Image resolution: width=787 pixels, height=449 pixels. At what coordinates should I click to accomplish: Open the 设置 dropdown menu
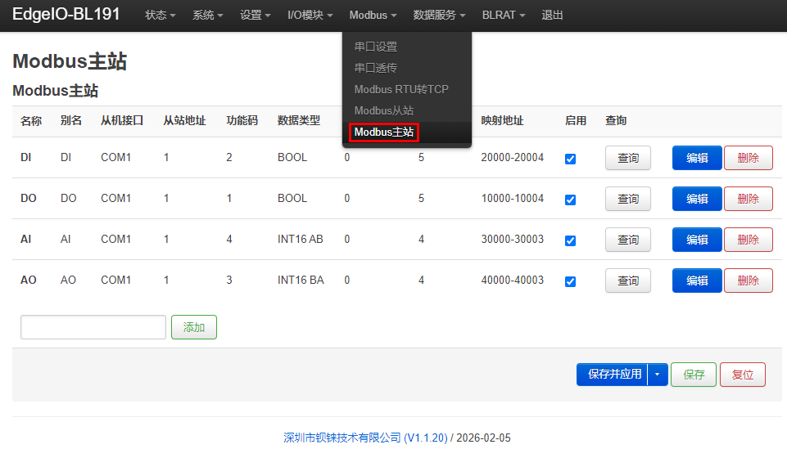[255, 15]
